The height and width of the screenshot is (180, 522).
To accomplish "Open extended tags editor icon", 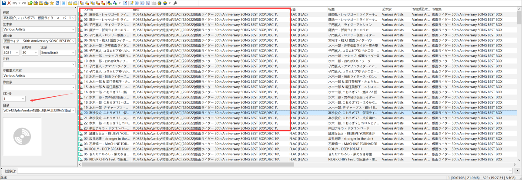I will (125, 3).
